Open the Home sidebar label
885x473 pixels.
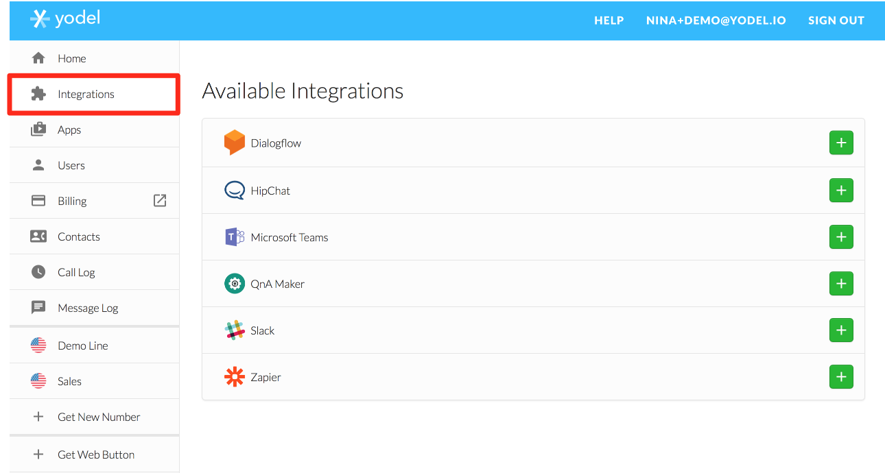[72, 58]
